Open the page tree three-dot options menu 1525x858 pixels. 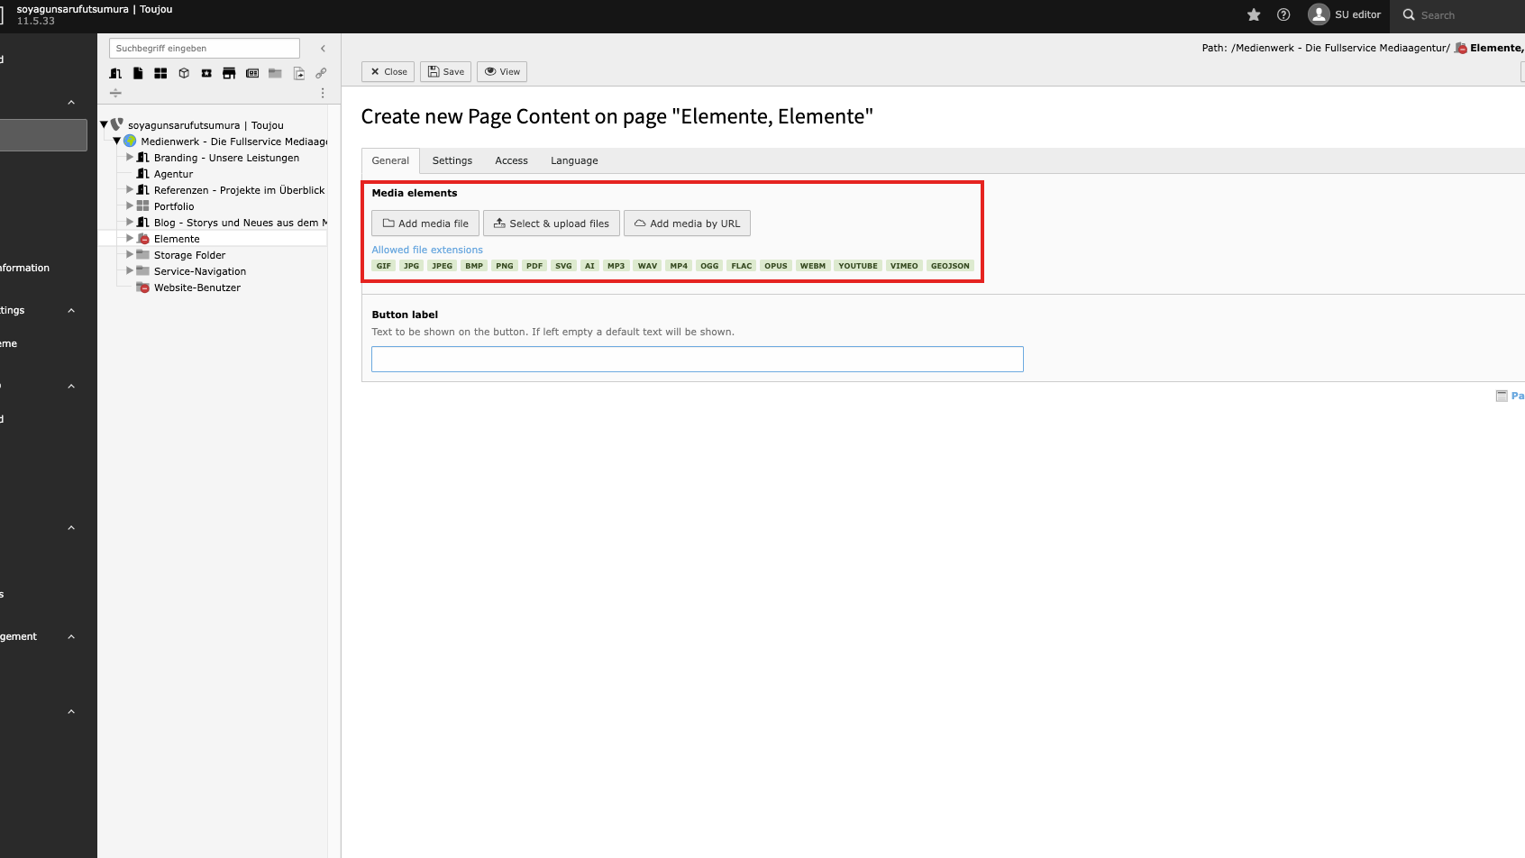click(x=323, y=93)
